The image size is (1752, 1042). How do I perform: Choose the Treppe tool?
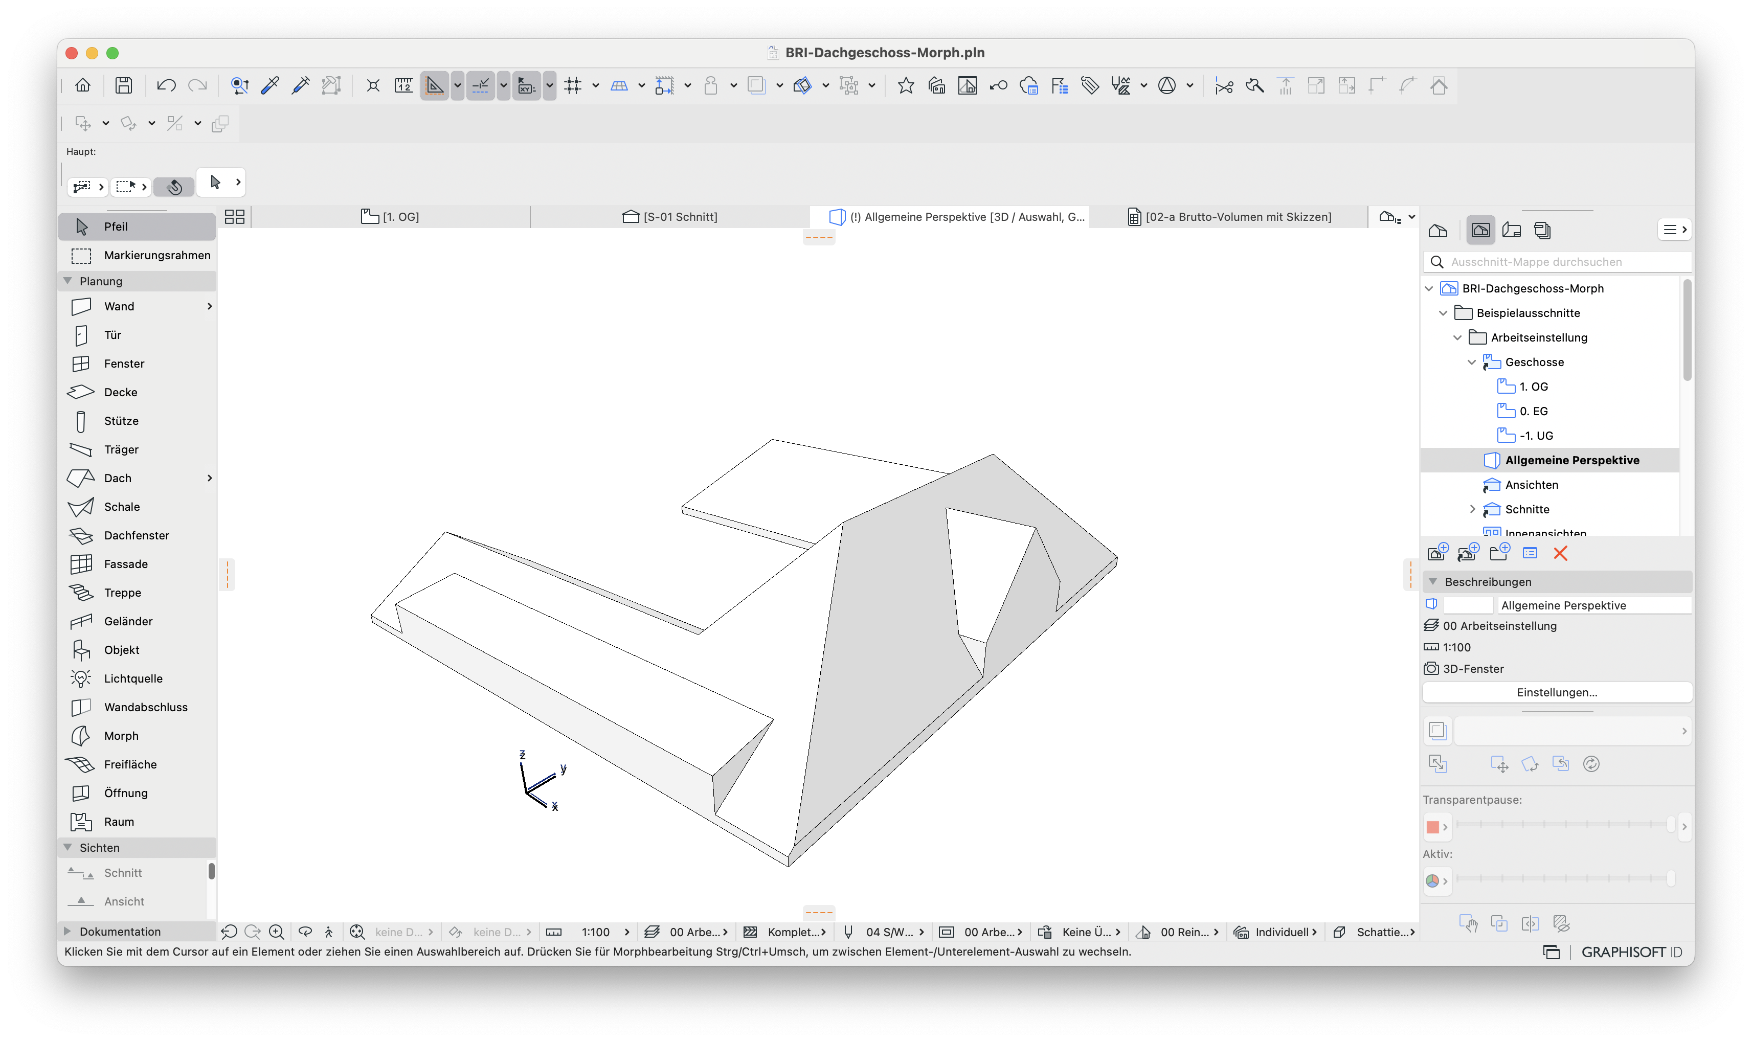tap(137, 593)
